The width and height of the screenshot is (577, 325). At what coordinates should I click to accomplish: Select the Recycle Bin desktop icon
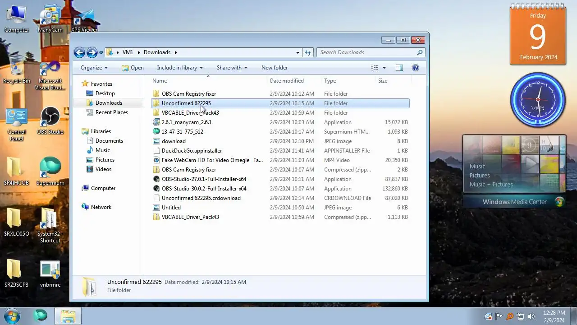(17, 70)
